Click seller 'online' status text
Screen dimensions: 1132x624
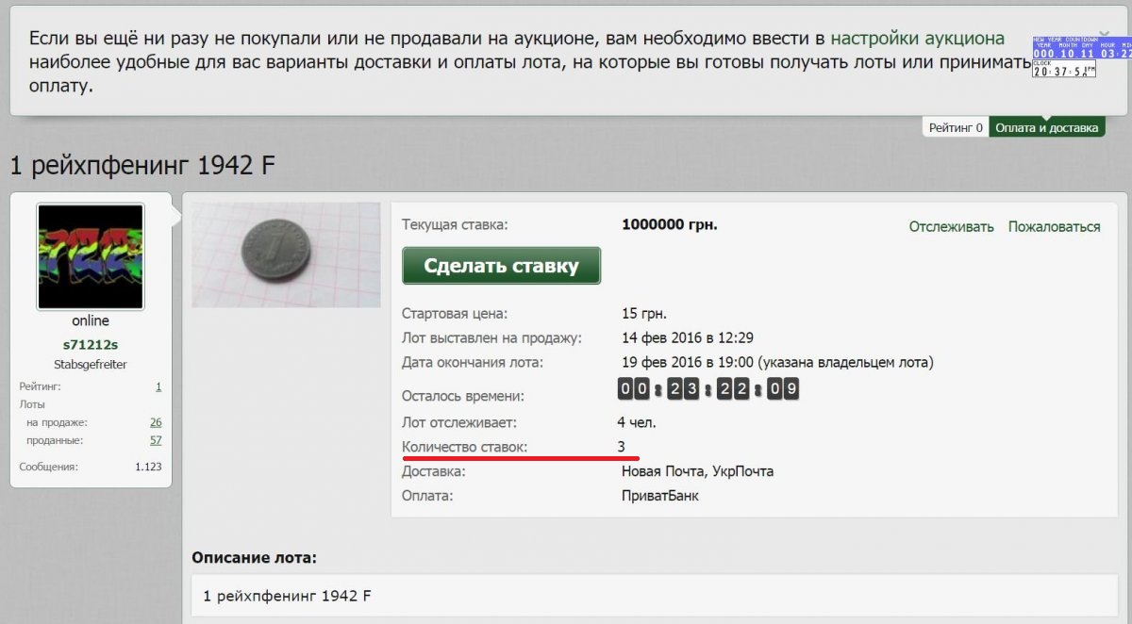91,321
